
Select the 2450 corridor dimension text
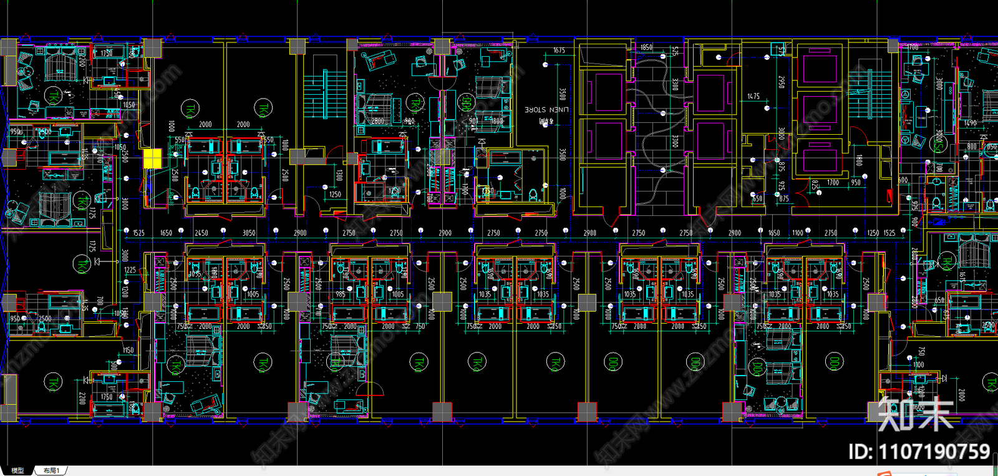201,233
